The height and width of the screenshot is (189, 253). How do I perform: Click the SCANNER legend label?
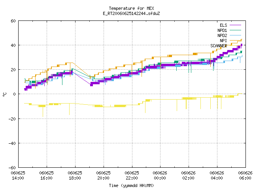tap(219, 46)
